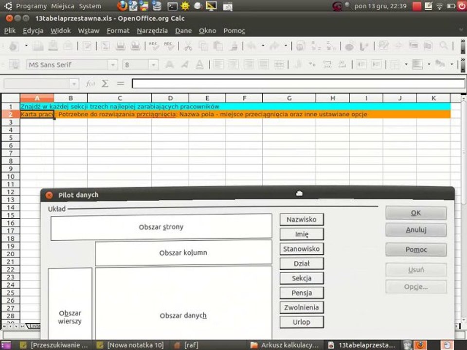Open the Narzędzia menu

152,31
